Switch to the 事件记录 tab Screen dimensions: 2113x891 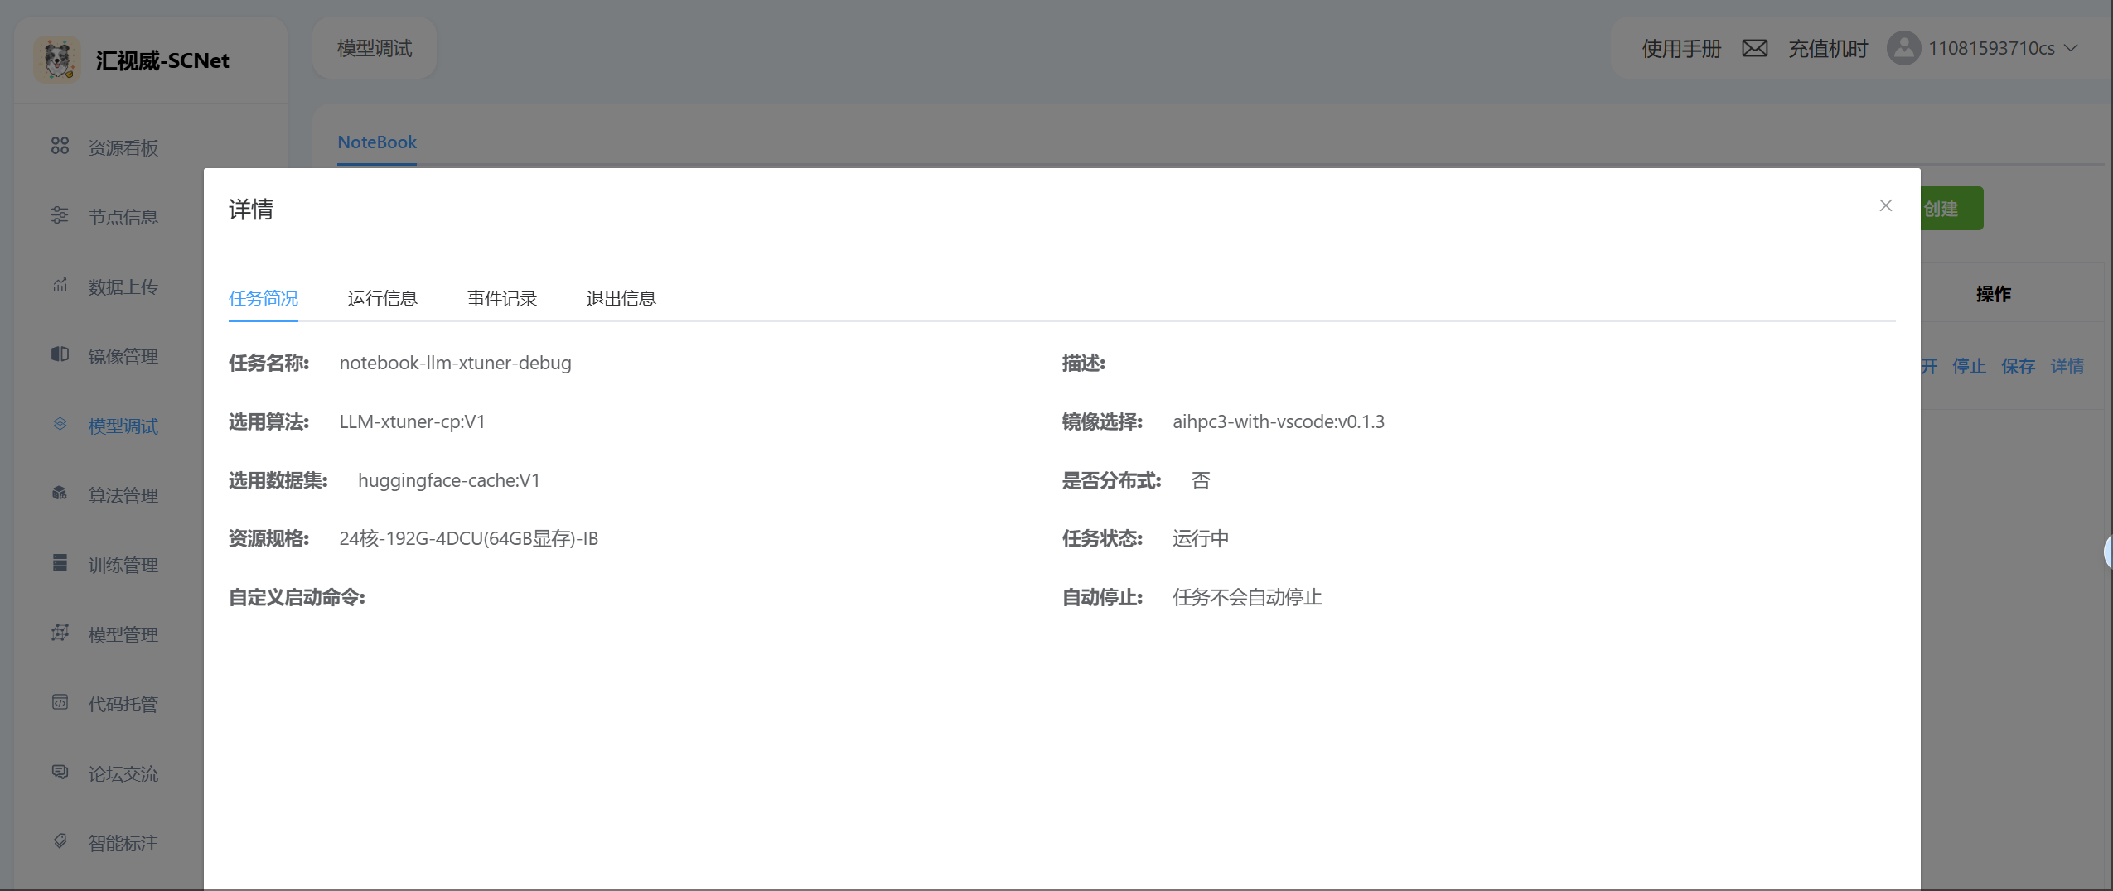click(501, 298)
